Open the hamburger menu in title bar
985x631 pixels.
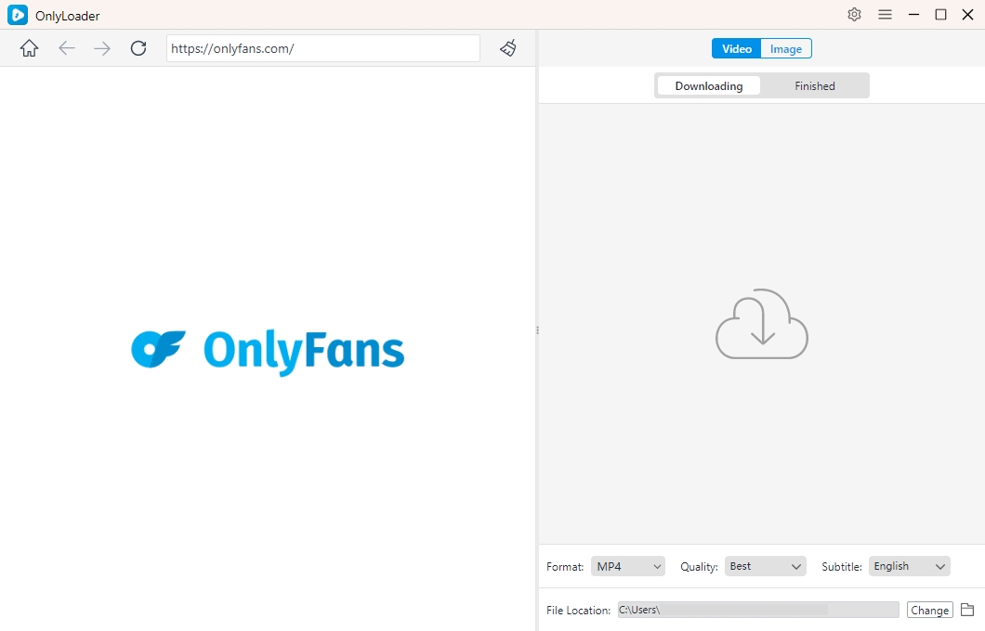pos(885,15)
